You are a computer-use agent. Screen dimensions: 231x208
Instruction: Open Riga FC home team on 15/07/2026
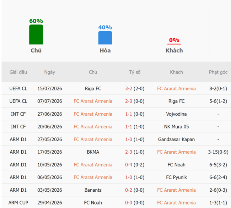[93, 88]
